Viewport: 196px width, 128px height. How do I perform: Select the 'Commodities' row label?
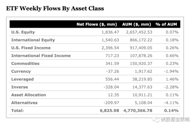tap(25, 64)
